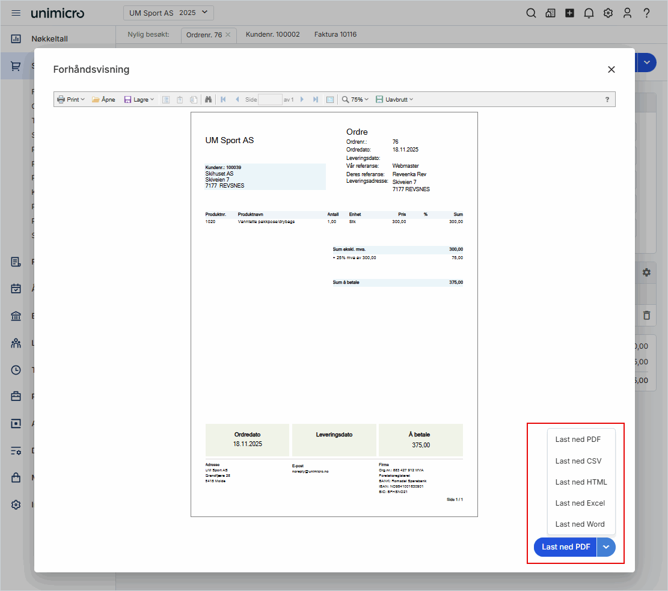Image resolution: width=668 pixels, height=591 pixels.
Task: Click the blue Last ned PDF button
Action: click(x=565, y=547)
